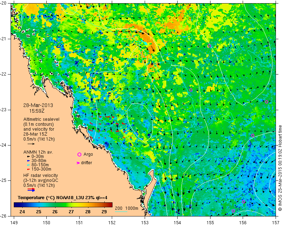283x226 pixels.
Task: Click Argo float marker near 155°E, 21.2°S
Action: [209, 46]
